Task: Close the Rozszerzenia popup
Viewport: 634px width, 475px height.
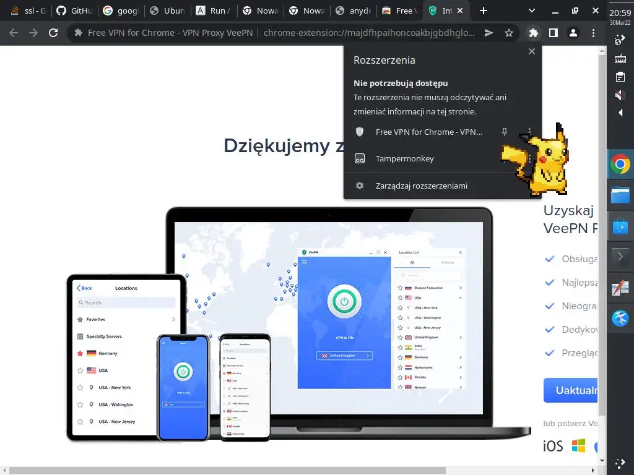Action: coord(532,51)
